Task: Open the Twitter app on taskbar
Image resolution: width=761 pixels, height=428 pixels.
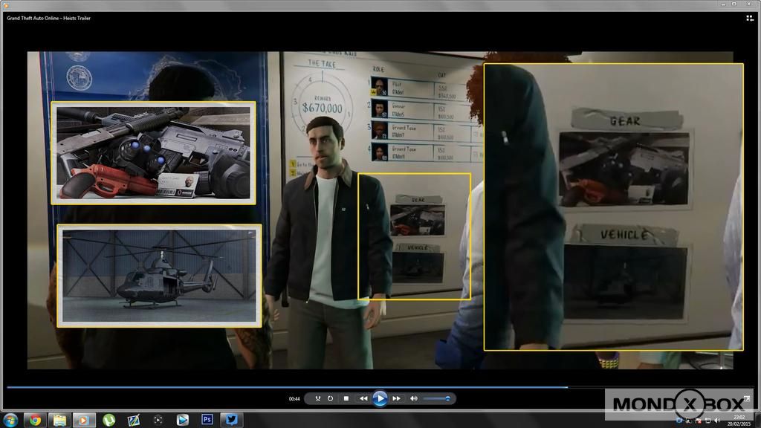Action: pos(231,420)
